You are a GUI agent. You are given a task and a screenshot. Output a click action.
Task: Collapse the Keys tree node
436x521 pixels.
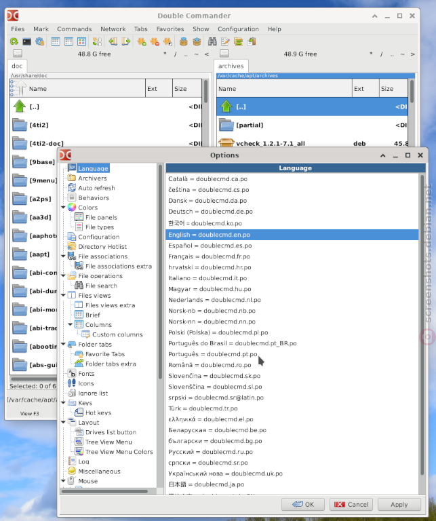64,403
